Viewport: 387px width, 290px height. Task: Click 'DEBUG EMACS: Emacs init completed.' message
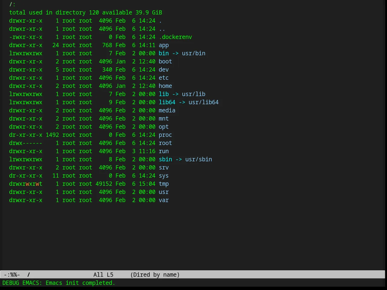pos(59,283)
